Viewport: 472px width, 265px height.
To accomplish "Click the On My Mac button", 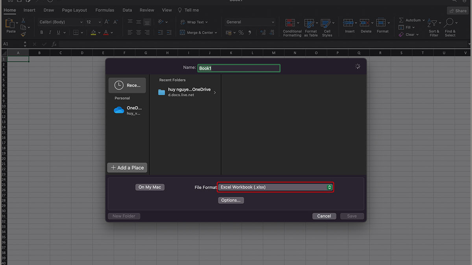I will [x=150, y=187].
